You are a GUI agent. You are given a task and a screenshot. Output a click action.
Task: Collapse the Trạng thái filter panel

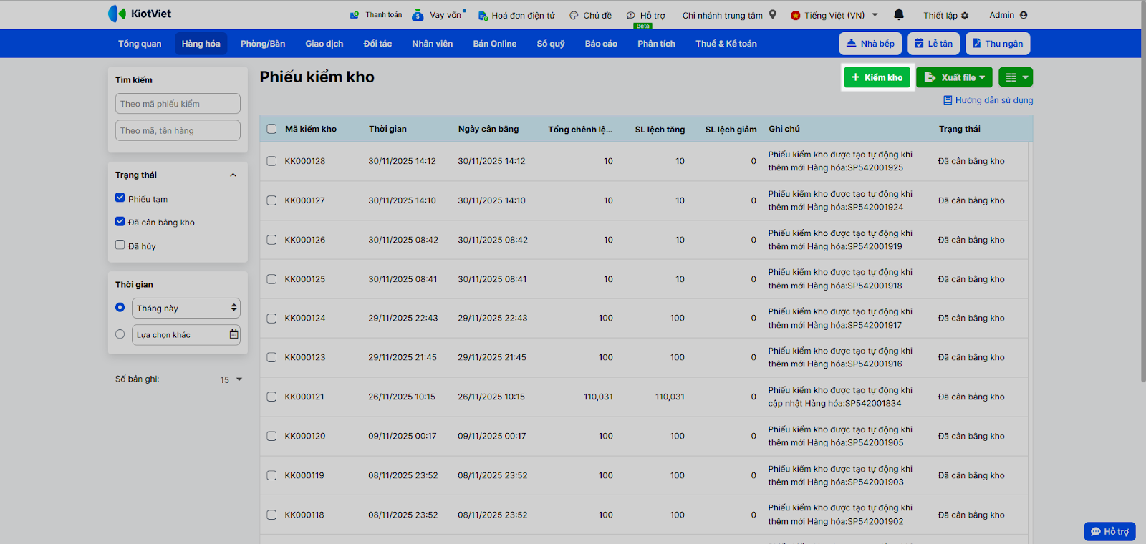(x=233, y=175)
